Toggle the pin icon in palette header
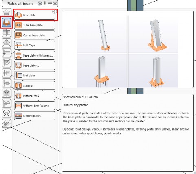Viewport: 196px width, 174px height. pyautogui.click(x=45, y=3)
